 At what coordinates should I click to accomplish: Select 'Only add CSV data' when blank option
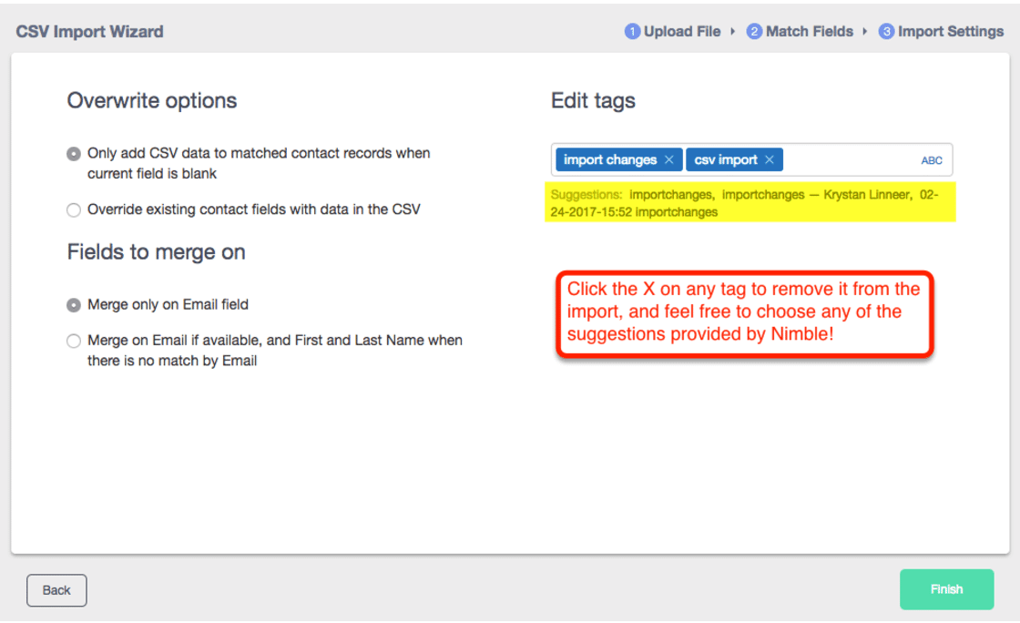74,154
